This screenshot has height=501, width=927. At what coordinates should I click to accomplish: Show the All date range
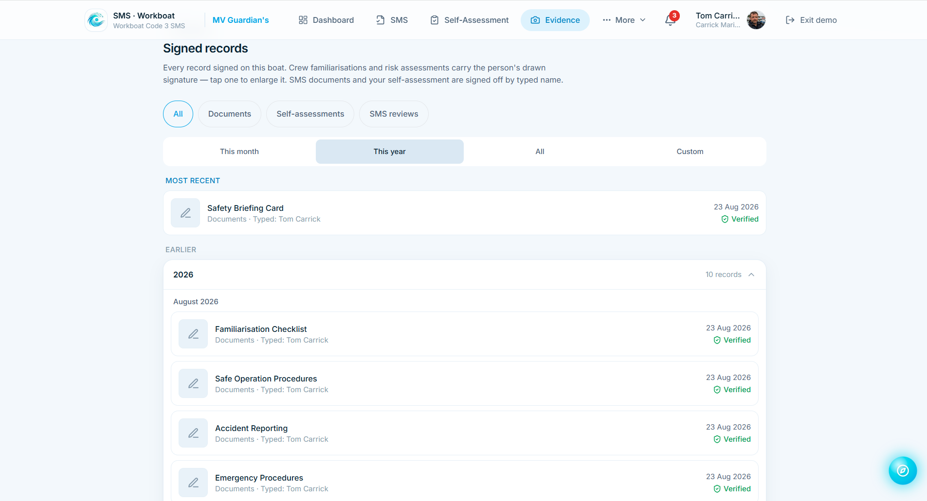(x=540, y=152)
